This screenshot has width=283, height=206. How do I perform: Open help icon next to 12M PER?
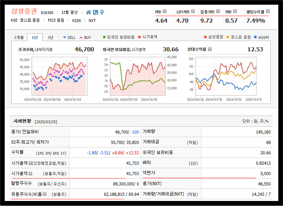point(193,11)
